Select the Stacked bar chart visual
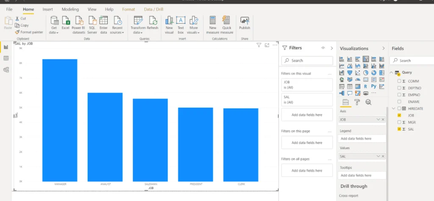Viewport: 434px width, 201px height. tap(342, 59)
